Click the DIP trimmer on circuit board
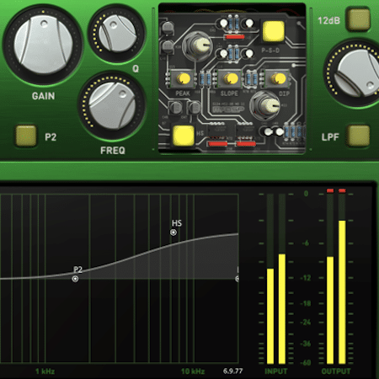Image resolution: width=379 pixels, height=379 pixels. tap(278, 78)
